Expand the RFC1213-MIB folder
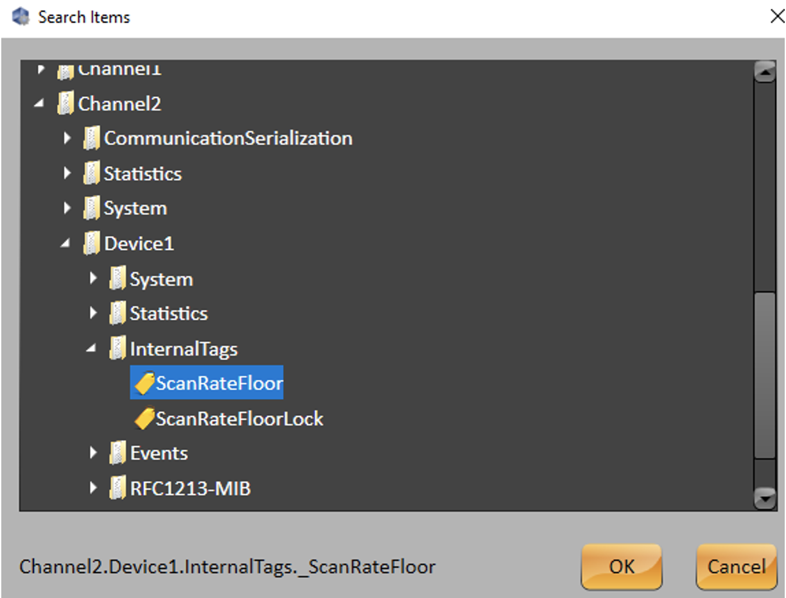The width and height of the screenshot is (786, 598). tap(94, 489)
